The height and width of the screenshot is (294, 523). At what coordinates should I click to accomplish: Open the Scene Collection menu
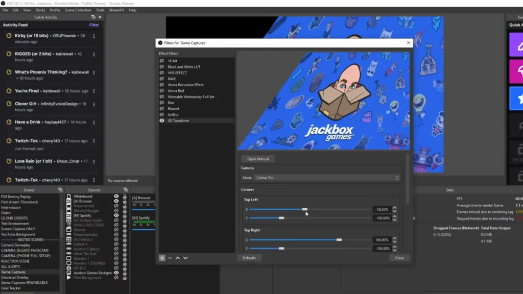pyautogui.click(x=78, y=10)
